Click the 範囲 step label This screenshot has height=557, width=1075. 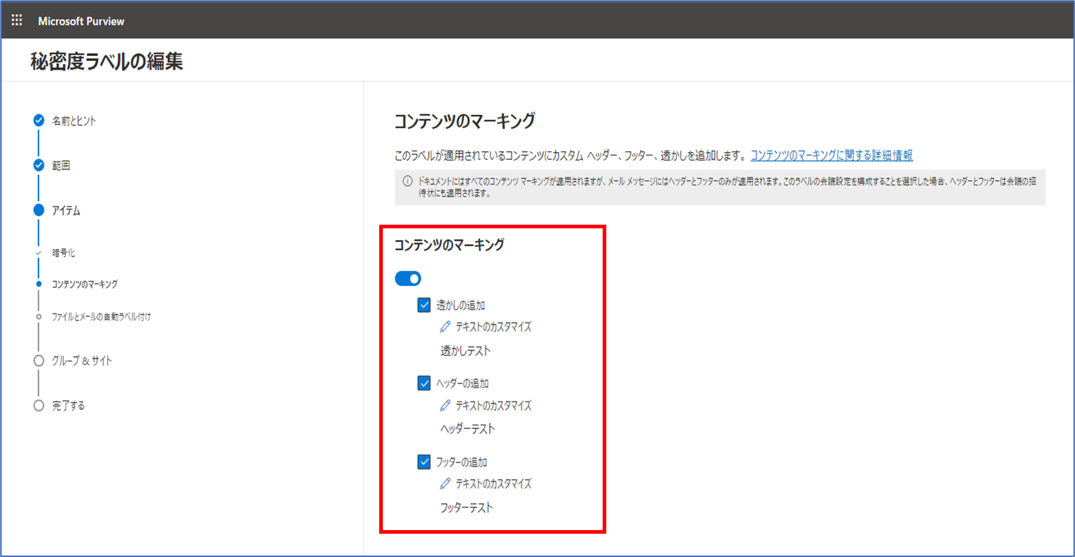coord(61,166)
